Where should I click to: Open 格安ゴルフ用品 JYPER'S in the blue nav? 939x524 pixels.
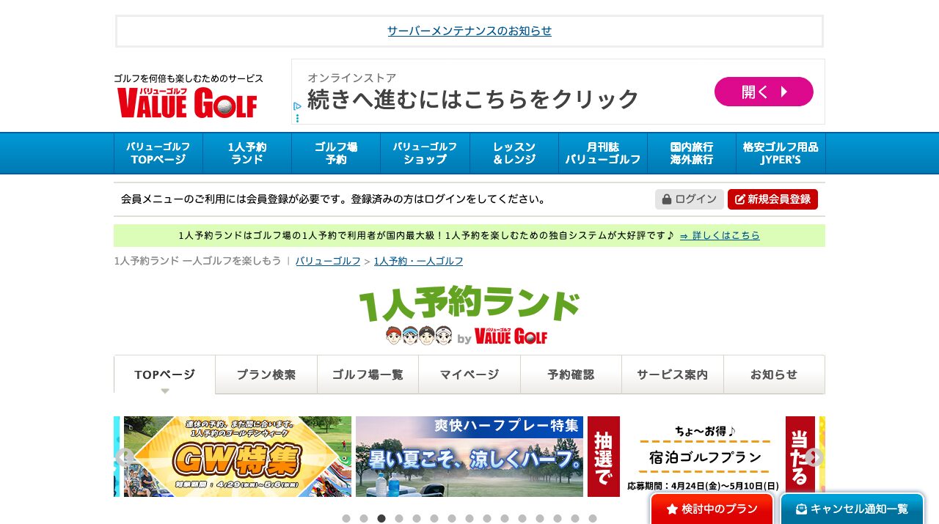[x=781, y=153]
